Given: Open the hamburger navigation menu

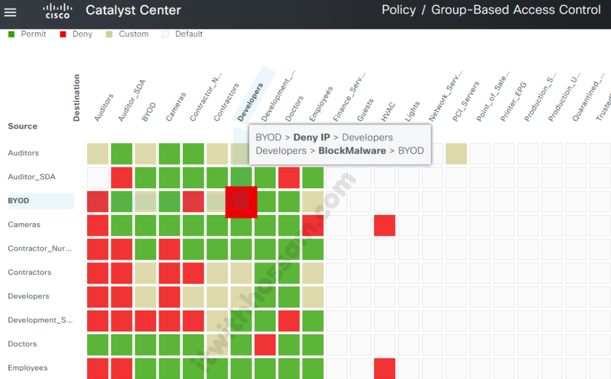Looking at the screenshot, I should [10, 12].
